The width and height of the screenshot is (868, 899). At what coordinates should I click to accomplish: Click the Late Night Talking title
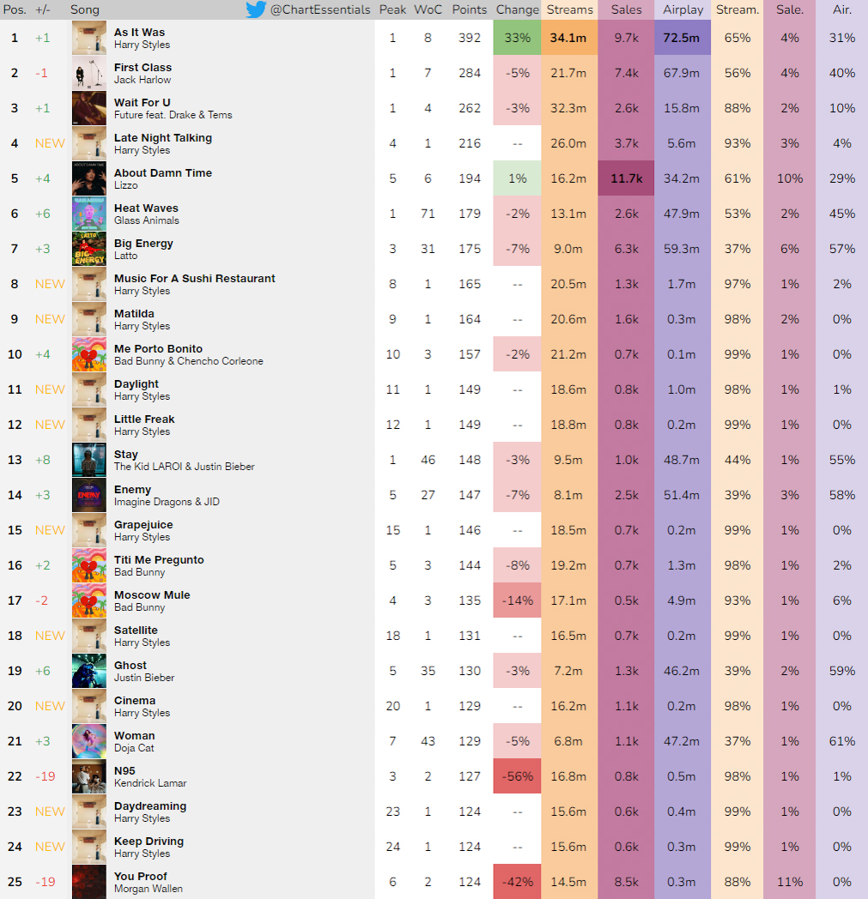pos(163,137)
